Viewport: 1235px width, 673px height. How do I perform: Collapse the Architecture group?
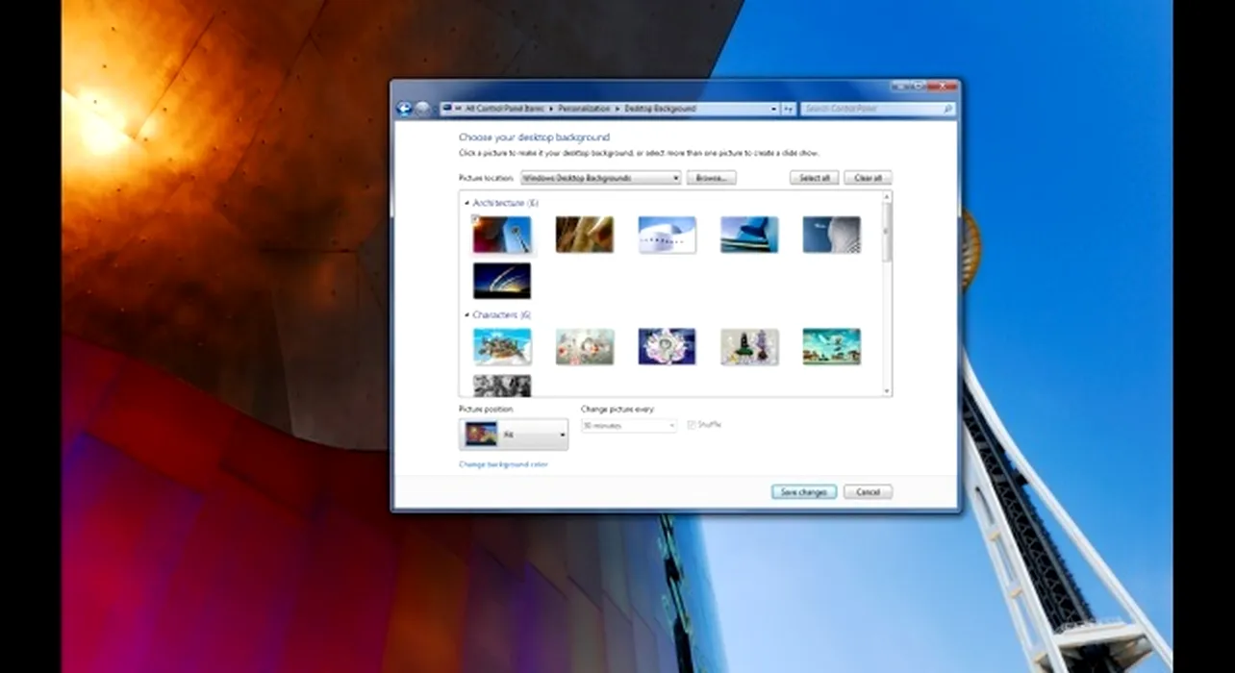point(467,204)
